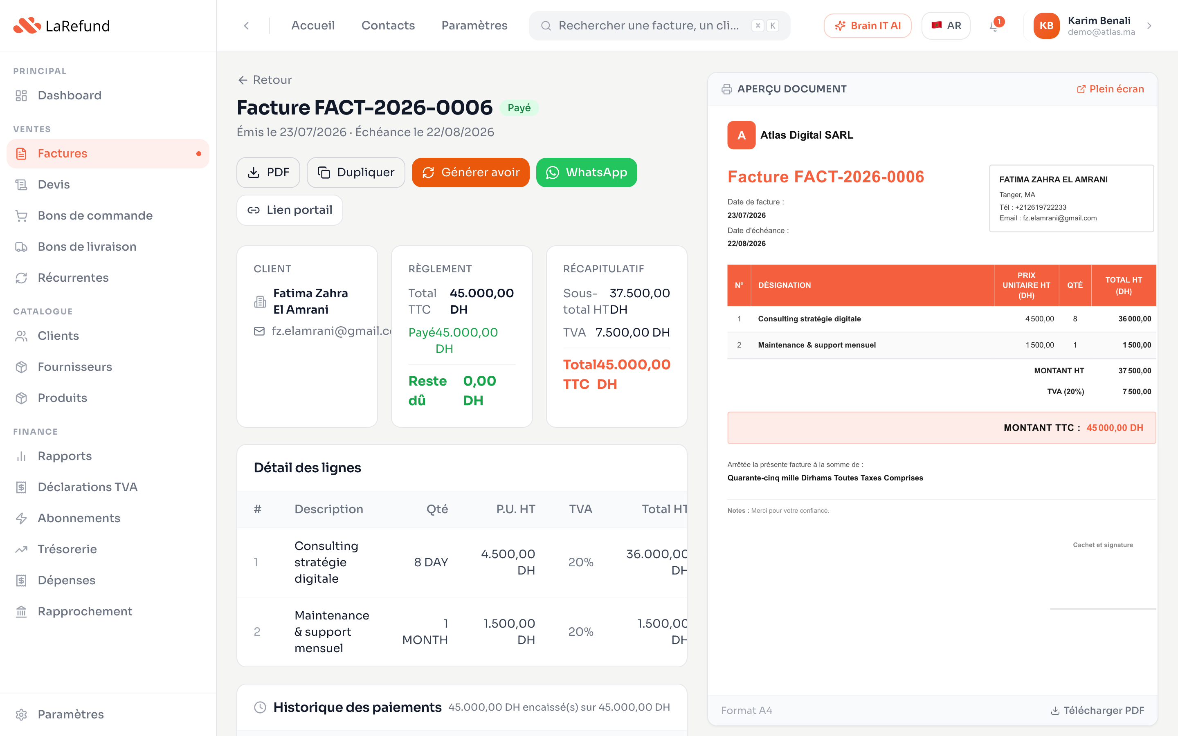Viewport: 1178px width, 736px height.
Task: Open Brain IT AI assistant
Action: click(868, 26)
